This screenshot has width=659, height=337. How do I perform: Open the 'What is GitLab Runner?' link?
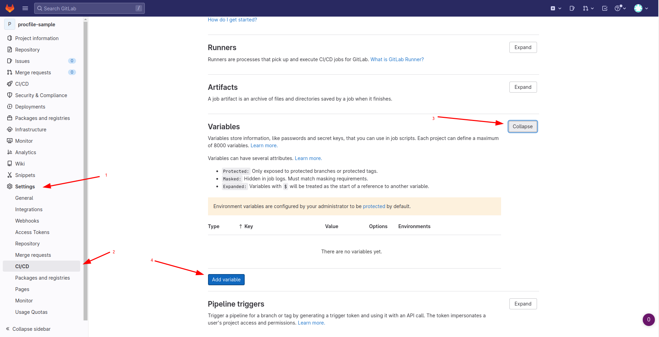pyautogui.click(x=397, y=59)
